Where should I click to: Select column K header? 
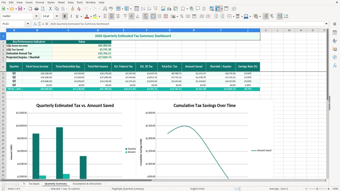266,30
